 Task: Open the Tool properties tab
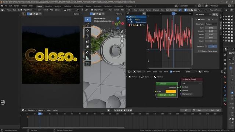click(x=225, y=55)
